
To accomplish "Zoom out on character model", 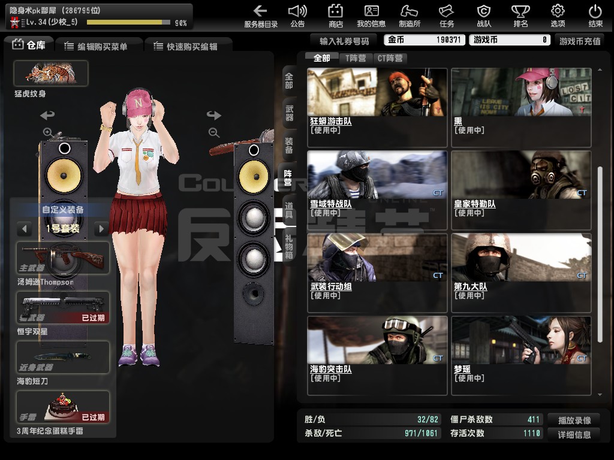I will 214,132.
